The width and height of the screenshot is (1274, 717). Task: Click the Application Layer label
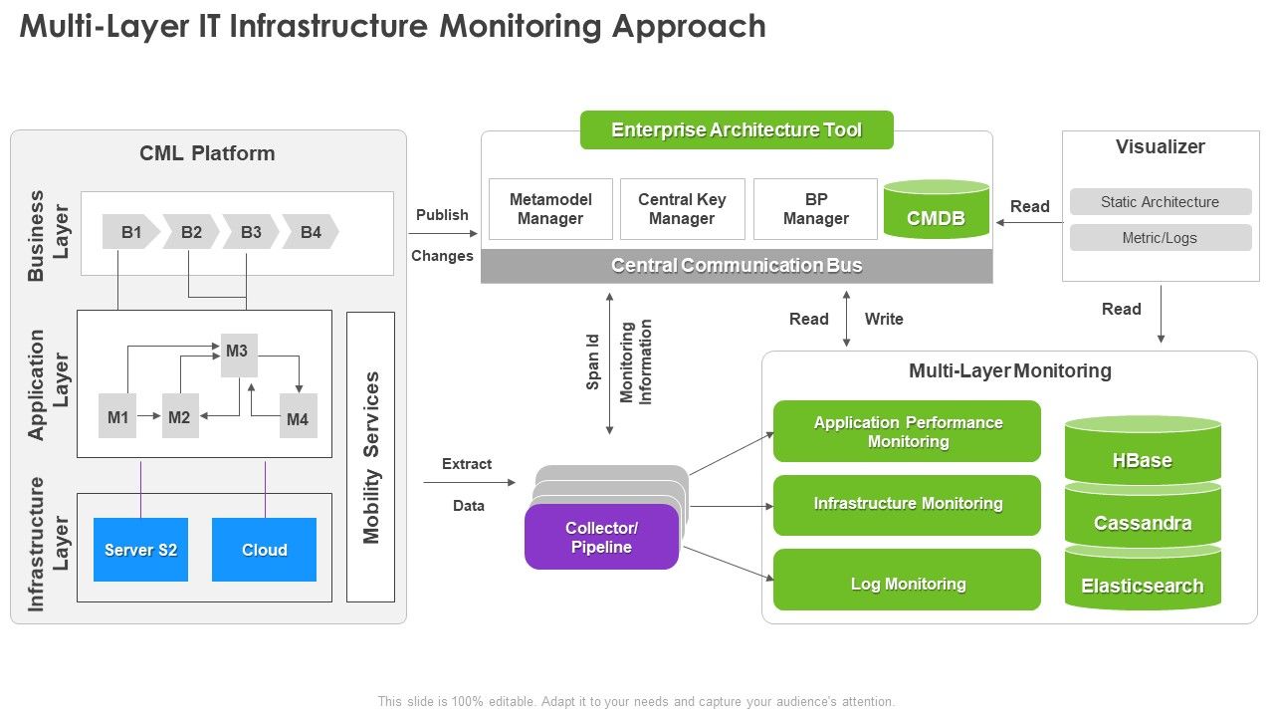point(49,384)
